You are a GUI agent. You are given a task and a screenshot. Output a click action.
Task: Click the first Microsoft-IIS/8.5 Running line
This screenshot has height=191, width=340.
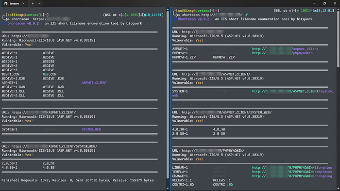218,36
